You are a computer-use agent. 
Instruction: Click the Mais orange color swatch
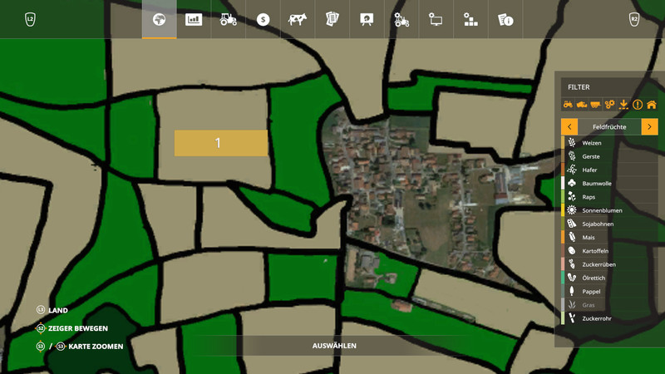point(563,238)
